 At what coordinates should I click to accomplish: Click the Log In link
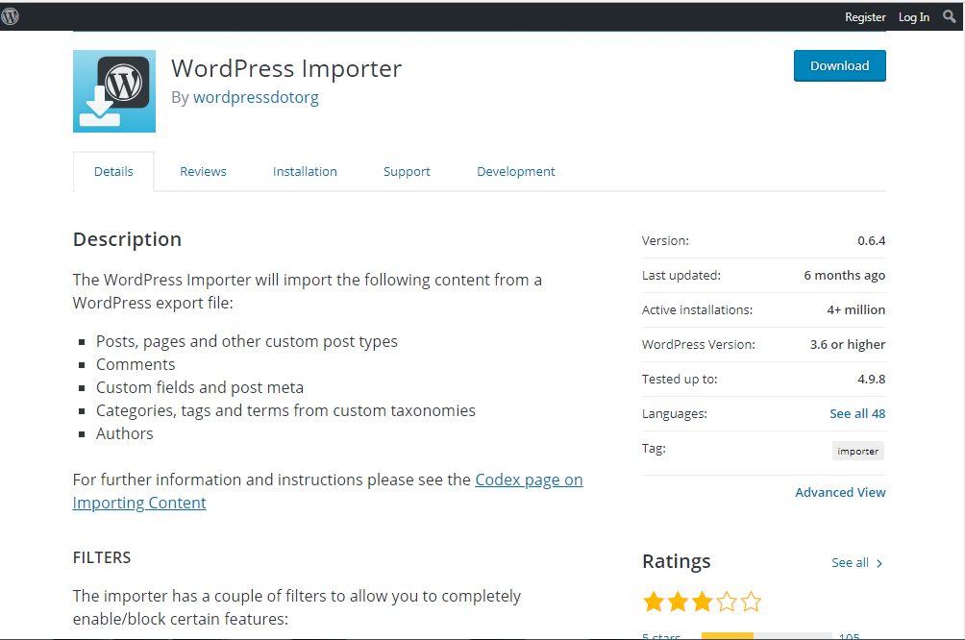pos(914,17)
